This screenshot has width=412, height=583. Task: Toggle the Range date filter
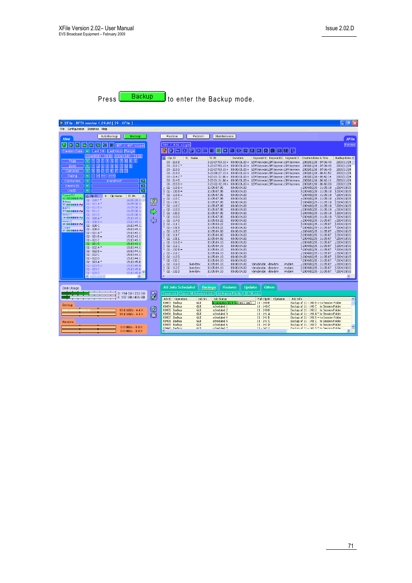[130, 151]
